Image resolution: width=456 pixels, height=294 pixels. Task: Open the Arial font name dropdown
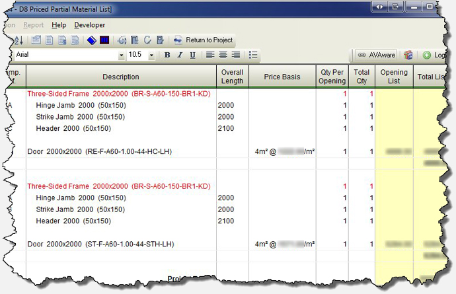tap(121, 55)
